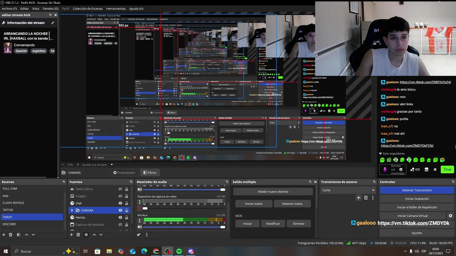Float the Salida múltiple dock
The height and width of the screenshot is (256, 456).
(x=310, y=182)
